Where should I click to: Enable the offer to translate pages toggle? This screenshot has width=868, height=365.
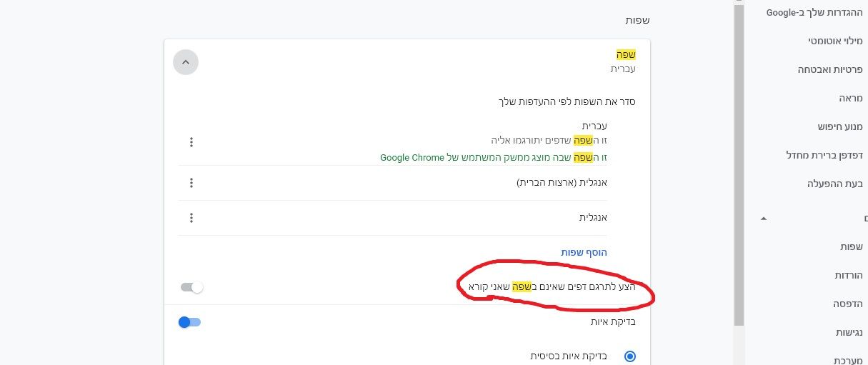click(x=191, y=287)
